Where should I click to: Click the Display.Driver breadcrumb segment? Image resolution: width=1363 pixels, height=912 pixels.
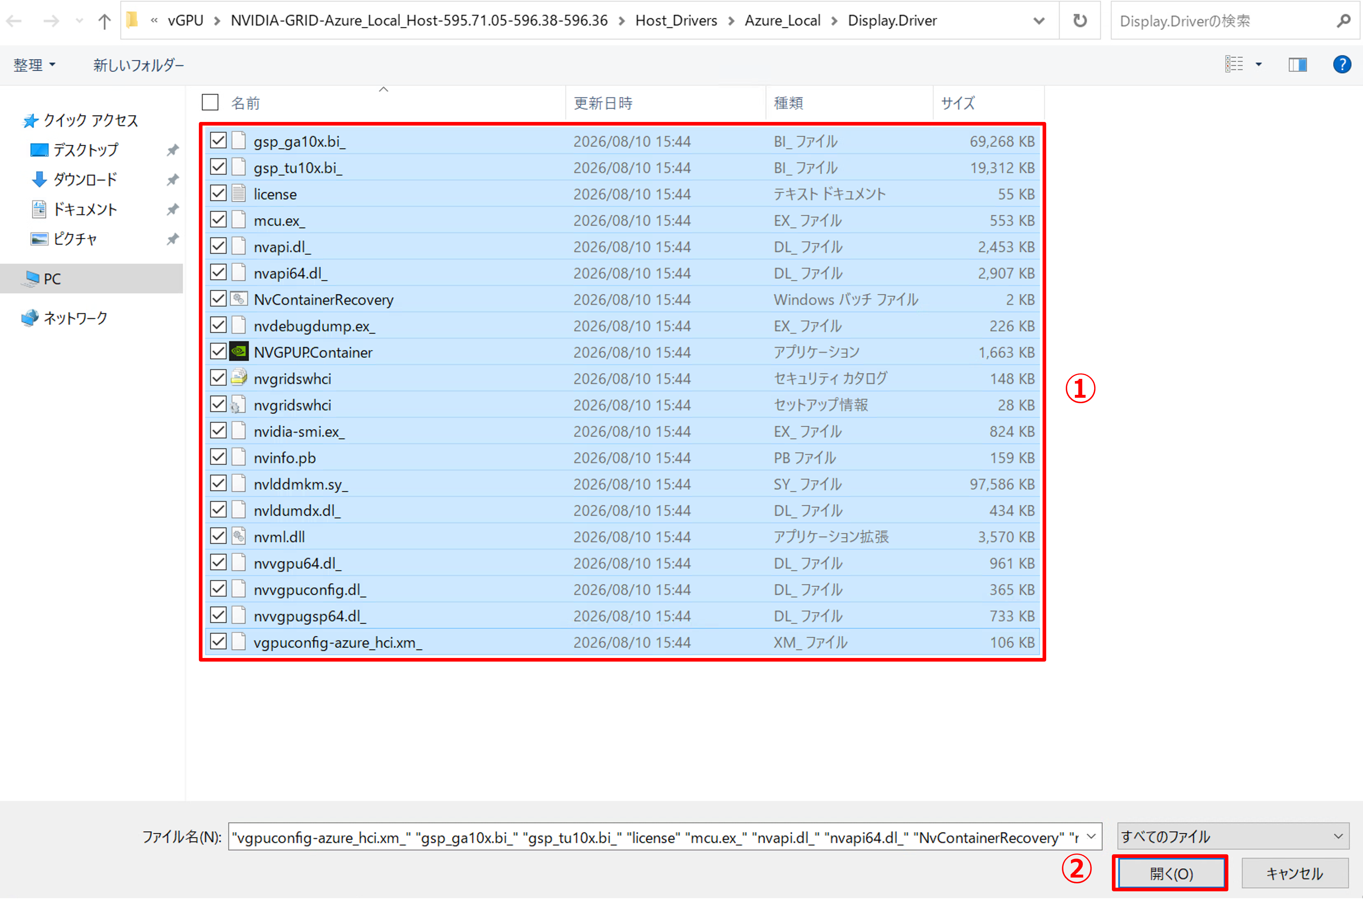click(x=893, y=21)
